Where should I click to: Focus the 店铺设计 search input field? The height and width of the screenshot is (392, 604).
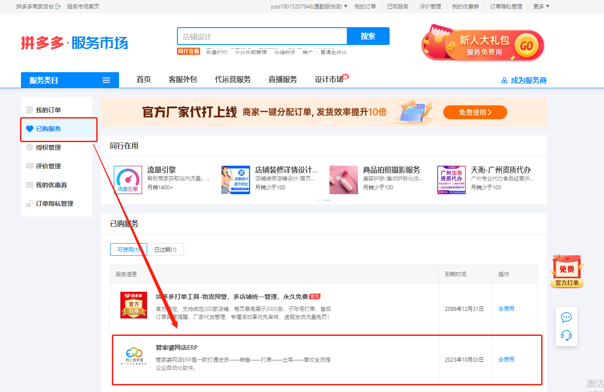point(262,36)
